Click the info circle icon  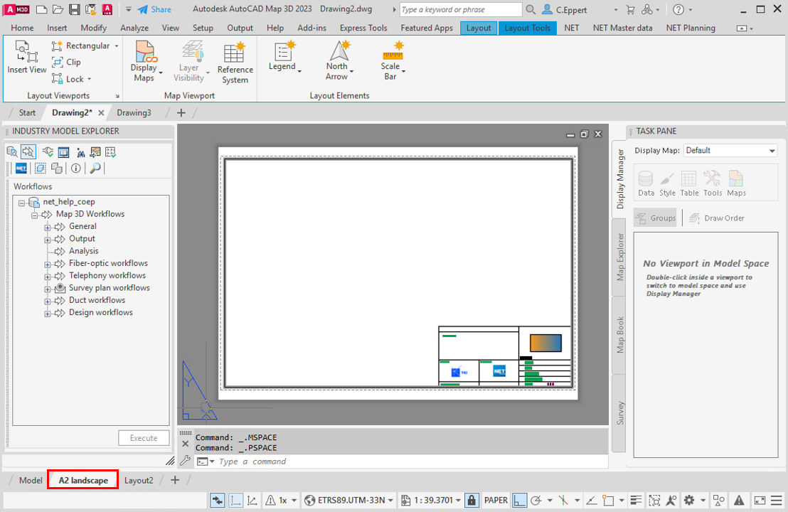[x=76, y=169]
